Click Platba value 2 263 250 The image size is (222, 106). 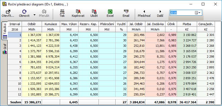187,67
